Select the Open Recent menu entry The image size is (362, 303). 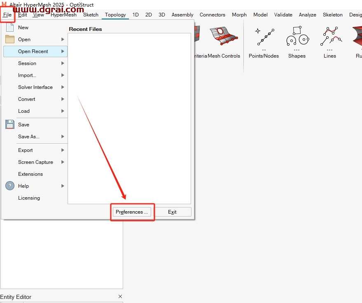[x=35, y=51]
